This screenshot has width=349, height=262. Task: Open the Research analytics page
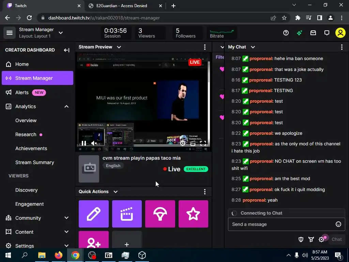[26, 134]
